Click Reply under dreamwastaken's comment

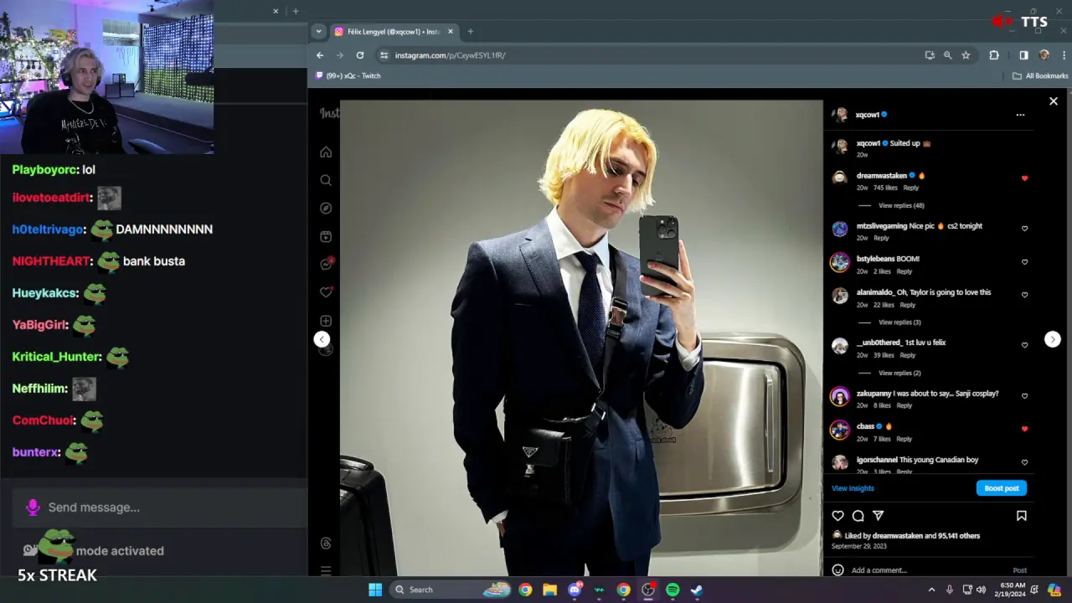911,188
